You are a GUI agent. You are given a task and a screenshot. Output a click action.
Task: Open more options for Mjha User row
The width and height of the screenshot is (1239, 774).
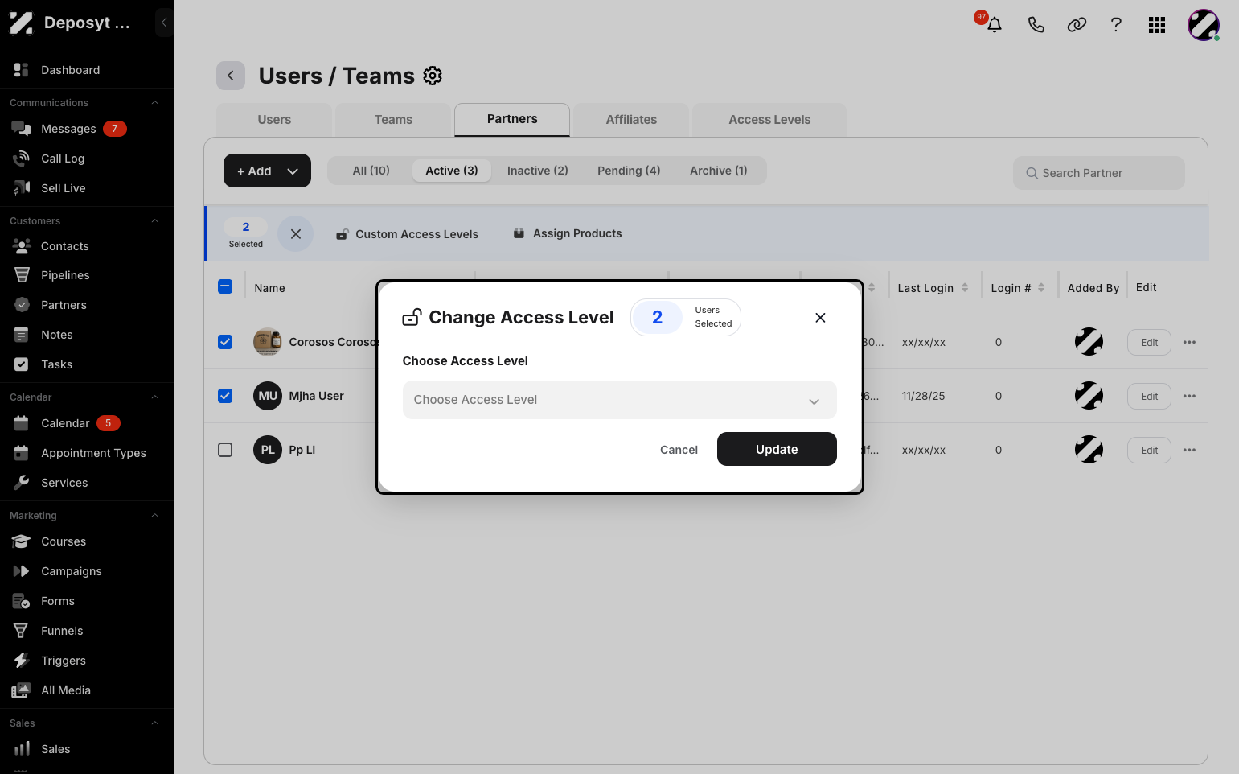point(1189,396)
